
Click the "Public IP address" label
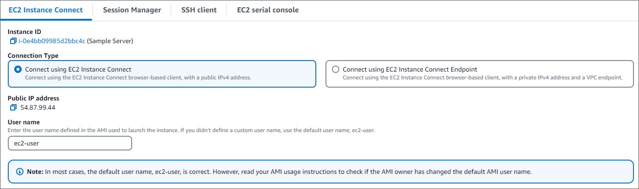(x=34, y=98)
